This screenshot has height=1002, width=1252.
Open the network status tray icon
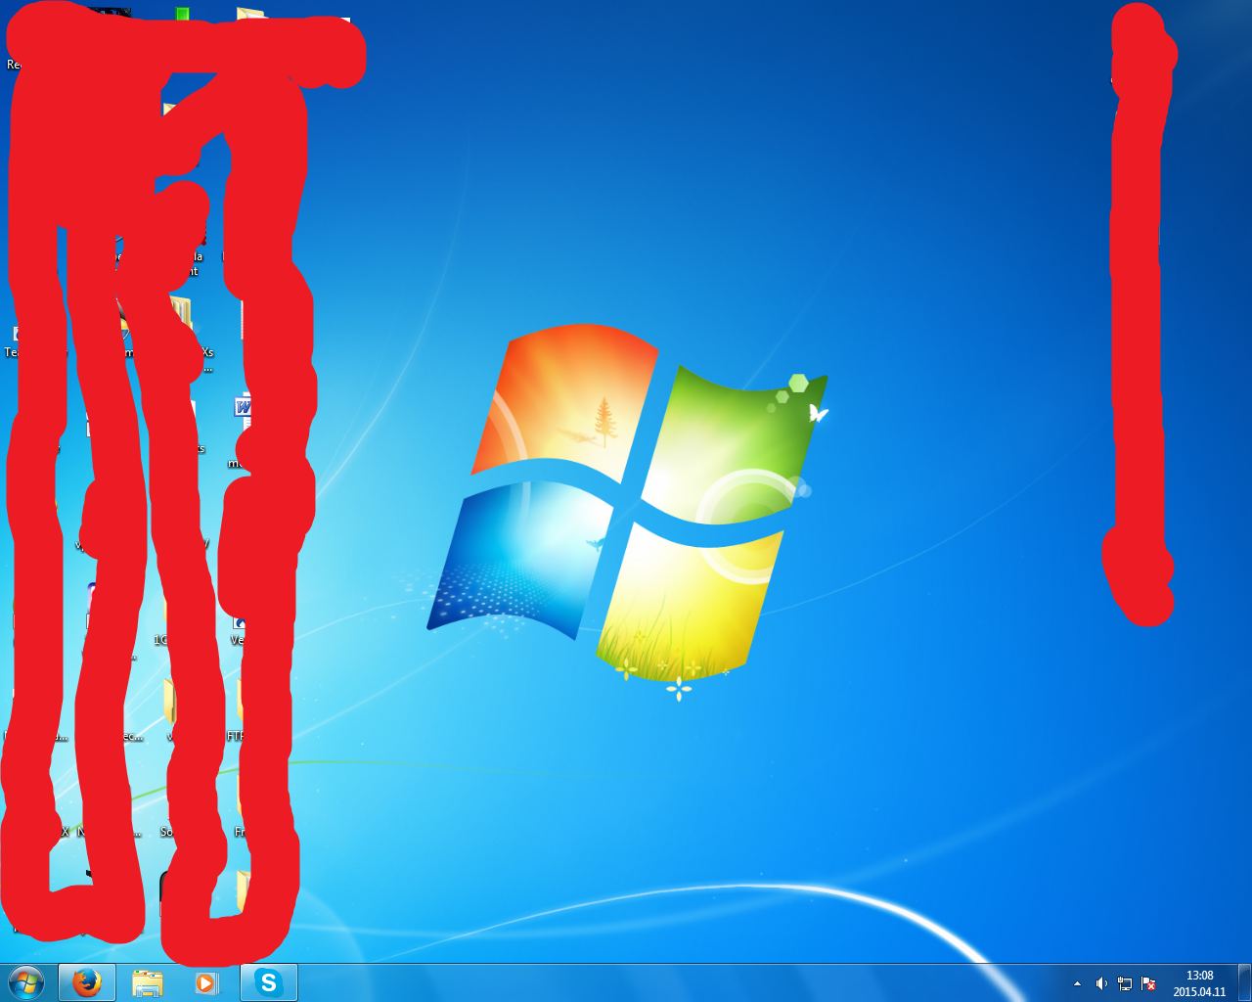[1125, 983]
